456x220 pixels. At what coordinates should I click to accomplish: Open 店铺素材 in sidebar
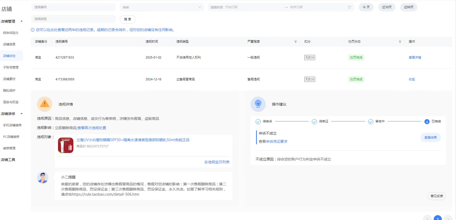9,79
